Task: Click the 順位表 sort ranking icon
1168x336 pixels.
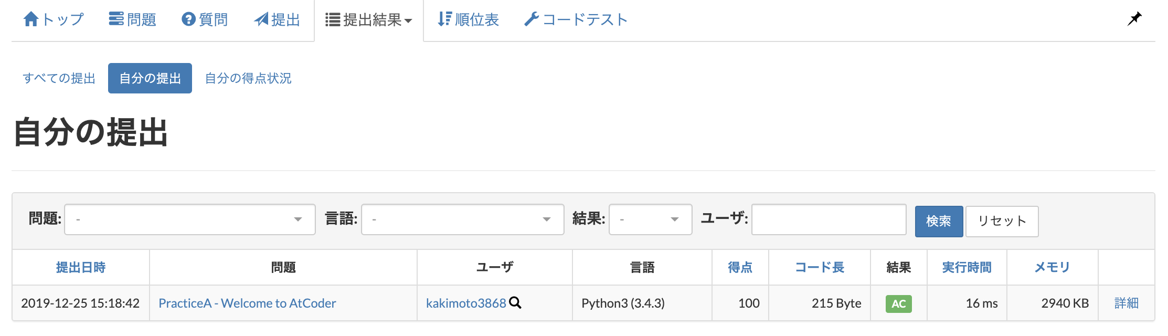Action: pyautogui.click(x=444, y=19)
